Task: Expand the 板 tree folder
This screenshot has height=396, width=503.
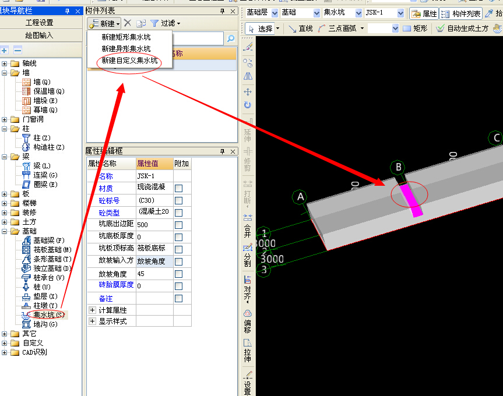Action: [x=4, y=194]
